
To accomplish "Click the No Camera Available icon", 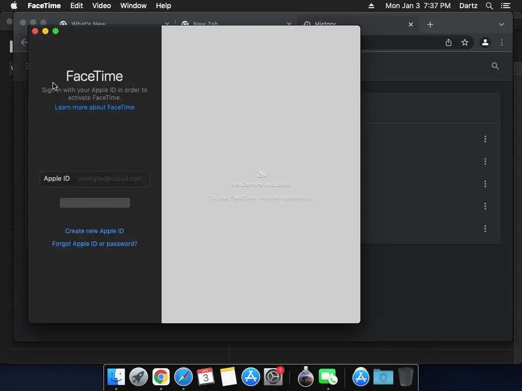I will coord(260,175).
